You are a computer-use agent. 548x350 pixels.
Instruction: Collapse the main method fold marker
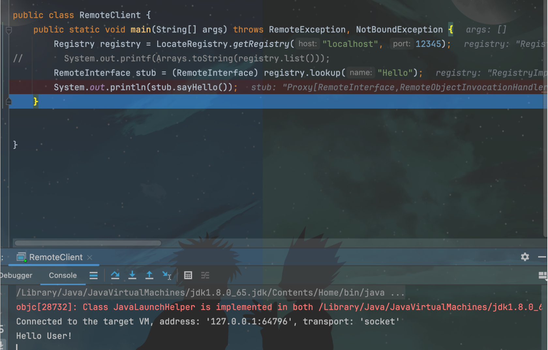tap(9, 30)
